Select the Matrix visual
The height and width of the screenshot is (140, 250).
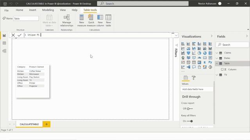(x=199, y=62)
